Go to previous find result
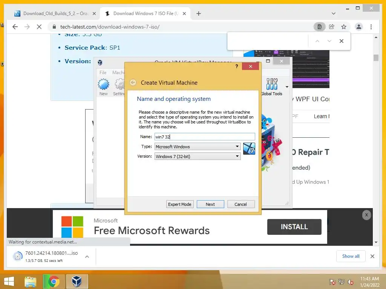 tap(317, 41)
